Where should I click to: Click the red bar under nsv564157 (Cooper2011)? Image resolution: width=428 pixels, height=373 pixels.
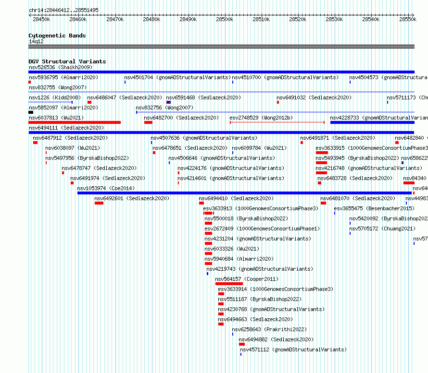pyautogui.click(x=229, y=284)
